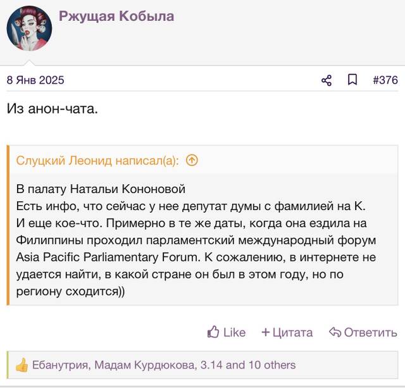Open the Ржущая Кобыла user profile
405x388 pixels.
pos(116,16)
